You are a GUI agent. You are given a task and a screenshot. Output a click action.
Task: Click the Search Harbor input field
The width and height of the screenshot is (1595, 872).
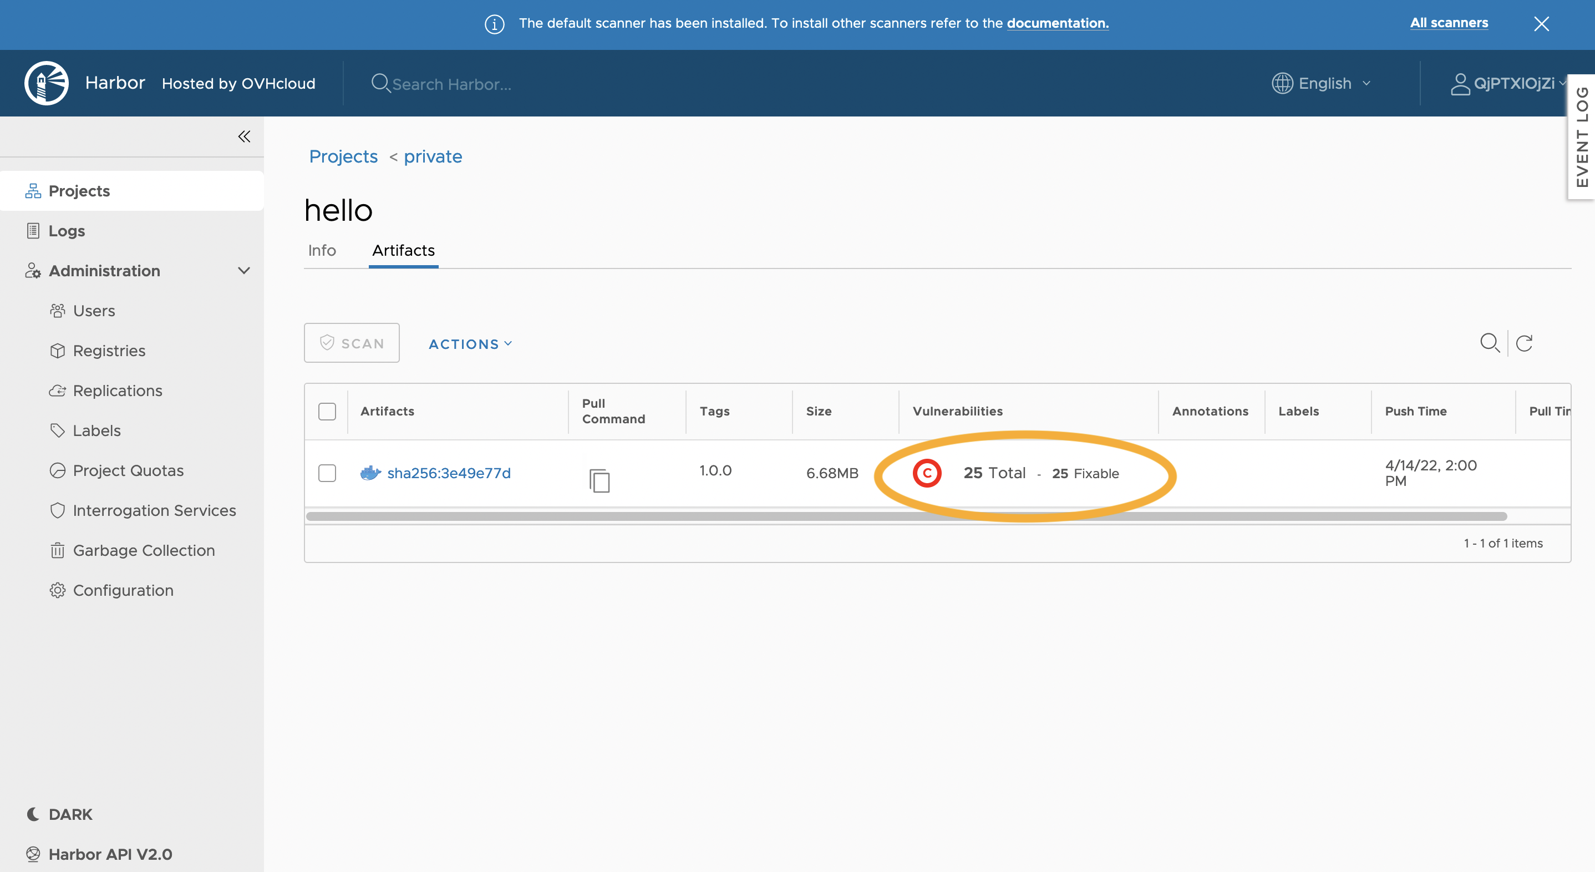451,84
